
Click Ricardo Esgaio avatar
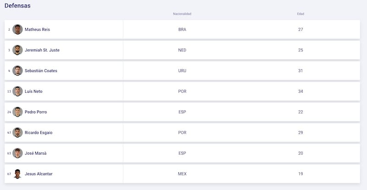17,133
